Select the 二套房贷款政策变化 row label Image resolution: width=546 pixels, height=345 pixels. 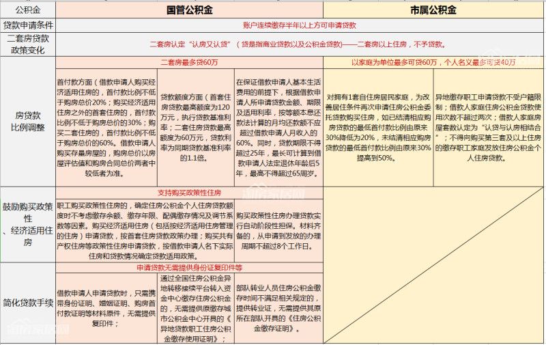tap(28, 44)
